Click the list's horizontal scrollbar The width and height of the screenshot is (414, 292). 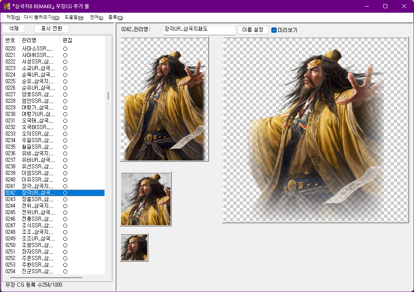click(46, 278)
